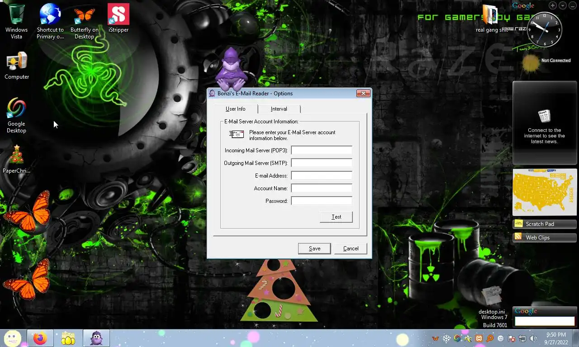Open the Web Clips gadget
579x347 pixels.
coord(545,238)
